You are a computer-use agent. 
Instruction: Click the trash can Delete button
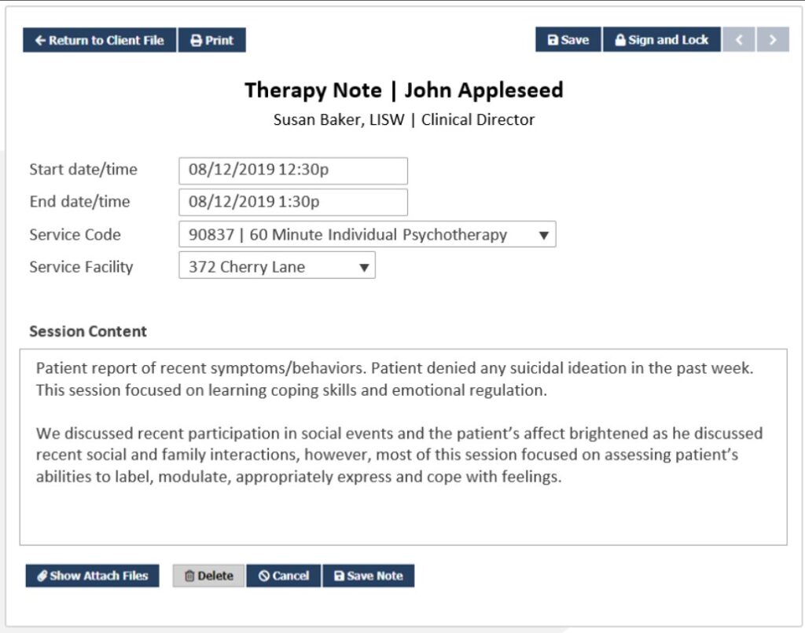point(208,576)
